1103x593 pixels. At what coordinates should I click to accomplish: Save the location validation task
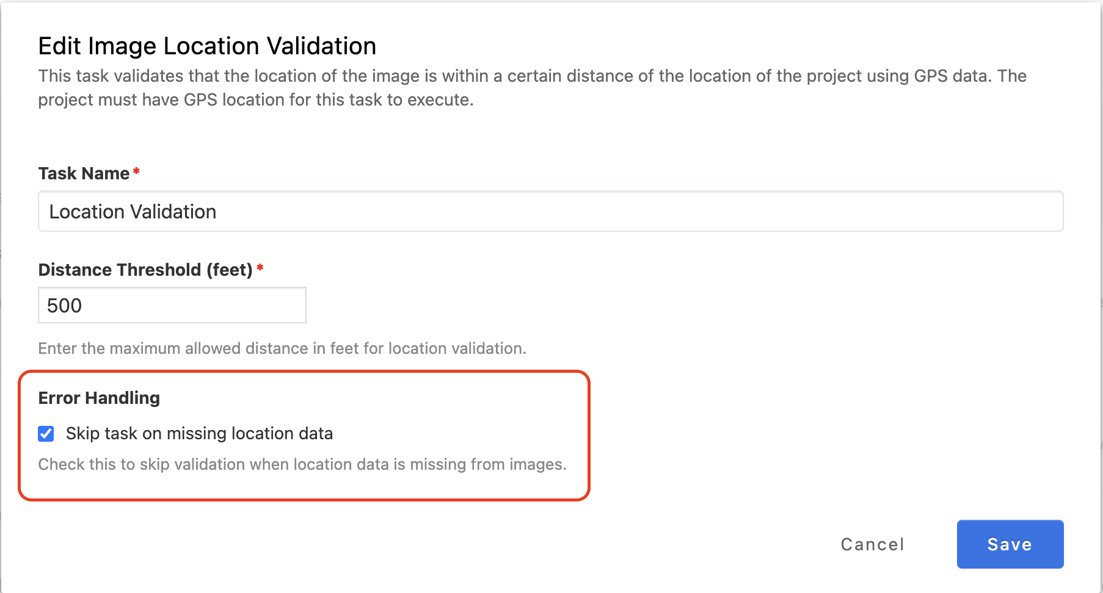coord(1010,544)
